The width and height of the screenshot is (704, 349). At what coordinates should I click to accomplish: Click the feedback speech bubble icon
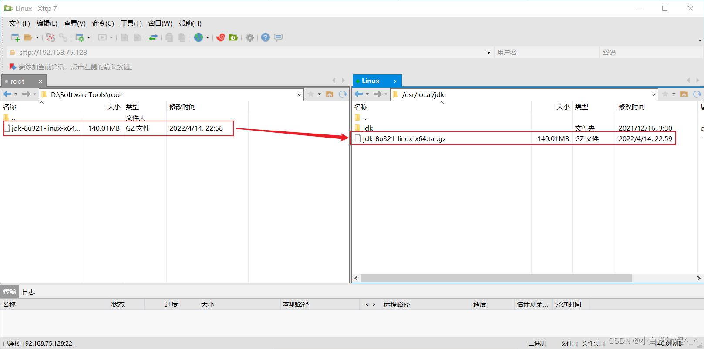tap(278, 37)
